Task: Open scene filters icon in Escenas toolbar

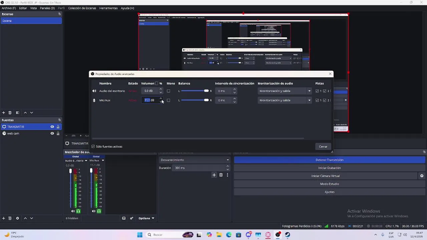Action: [x=17, y=113]
